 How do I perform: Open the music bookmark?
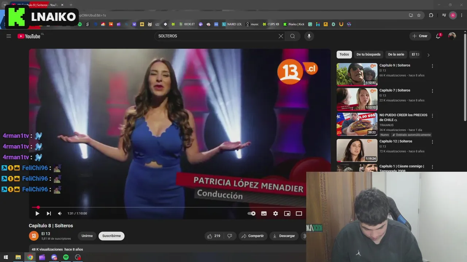(x=252, y=24)
